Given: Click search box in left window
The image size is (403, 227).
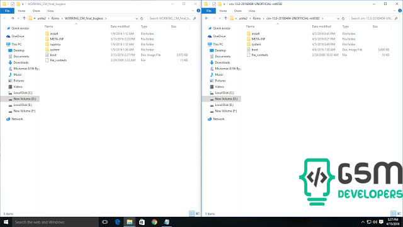Looking at the screenshot, I should (x=173, y=18).
